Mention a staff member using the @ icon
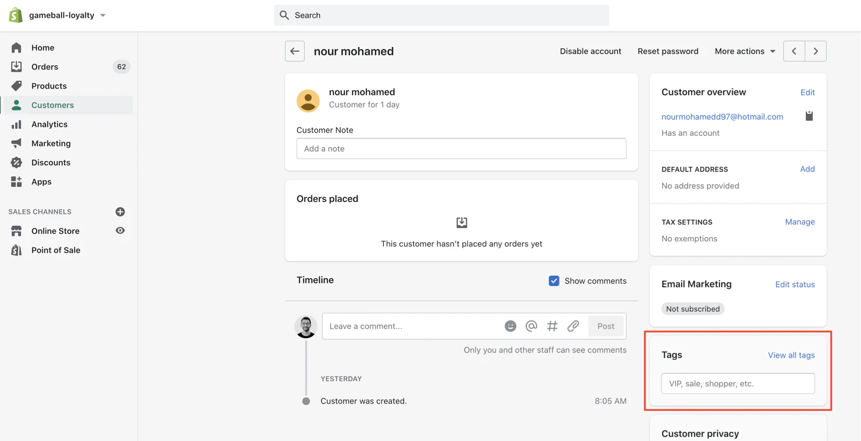This screenshot has height=441, width=861. pyautogui.click(x=531, y=326)
